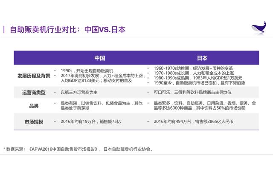
Task: Click line '1960-1970s幼稚期，经济发展+币种的变革'
Action: 193,68
